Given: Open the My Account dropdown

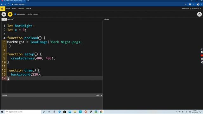Looking at the screenshot, I should point(196,9).
